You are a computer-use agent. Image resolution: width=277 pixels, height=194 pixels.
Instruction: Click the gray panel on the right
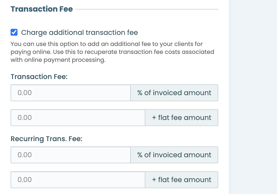click(x=253, y=97)
